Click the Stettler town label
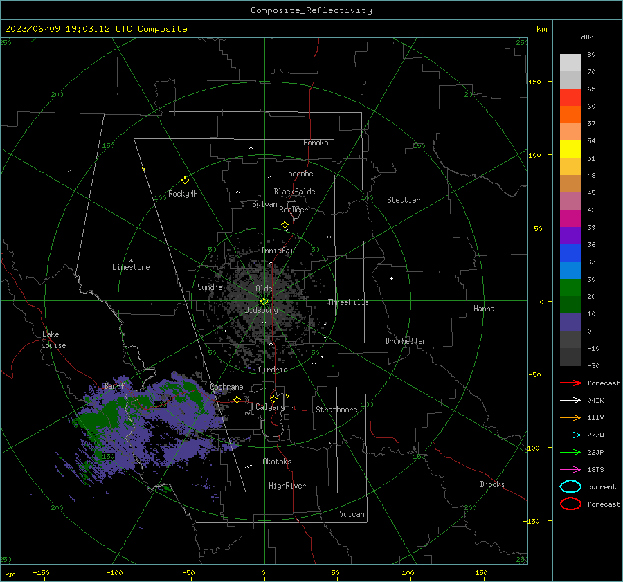This screenshot has height=582, width=623. tap(404, 200)
